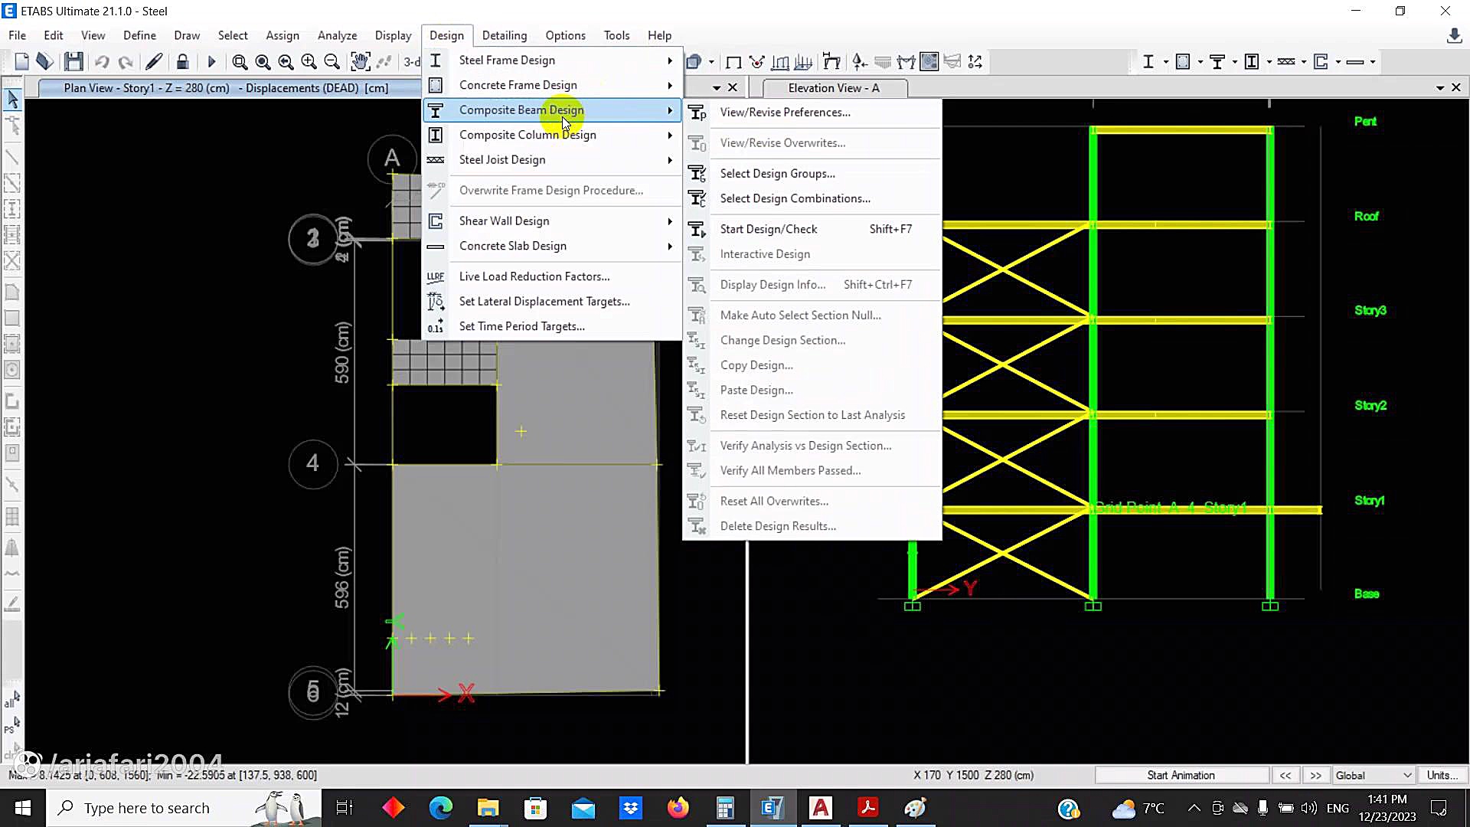Click the 'all' select icon in left toolbar
The image size is (1470, 827).
(x=12, y=700)
